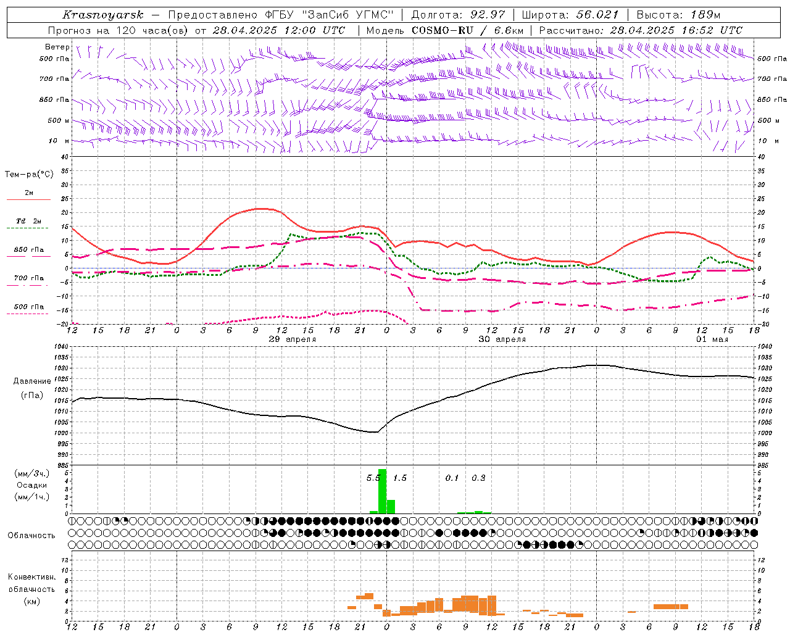The width and height of the screenshot is (790, 632).
Task: Click 'Рассчитано: 28.04.2025 16:52 UTC' timestamp
Action: point(641,30)
